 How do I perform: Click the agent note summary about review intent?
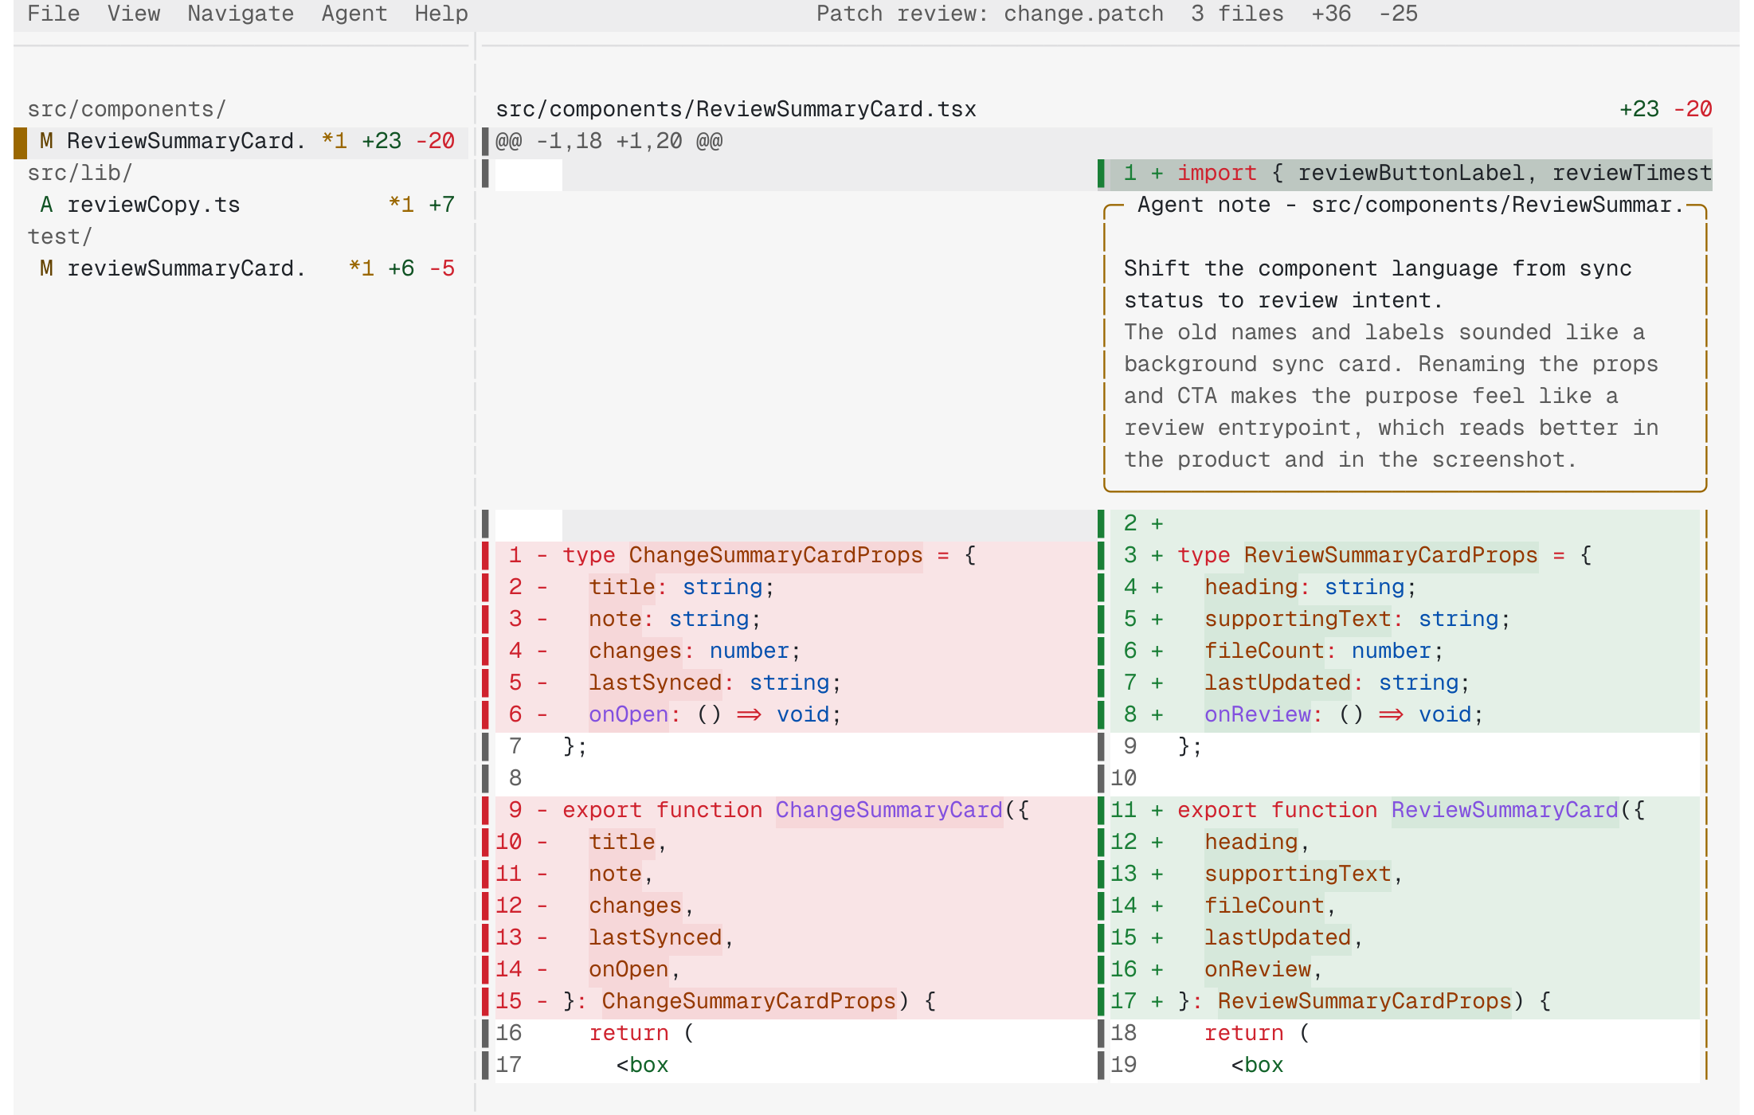click(1378, 284)
